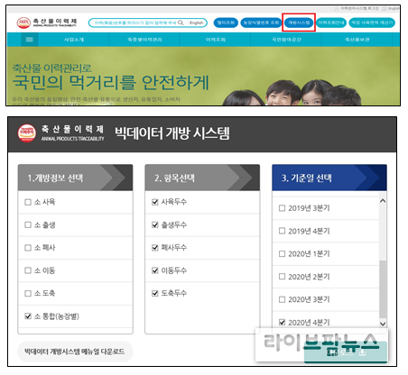
Task: Click the logo beside 빅데이터 개방 시스템 title
Action: 60,133
